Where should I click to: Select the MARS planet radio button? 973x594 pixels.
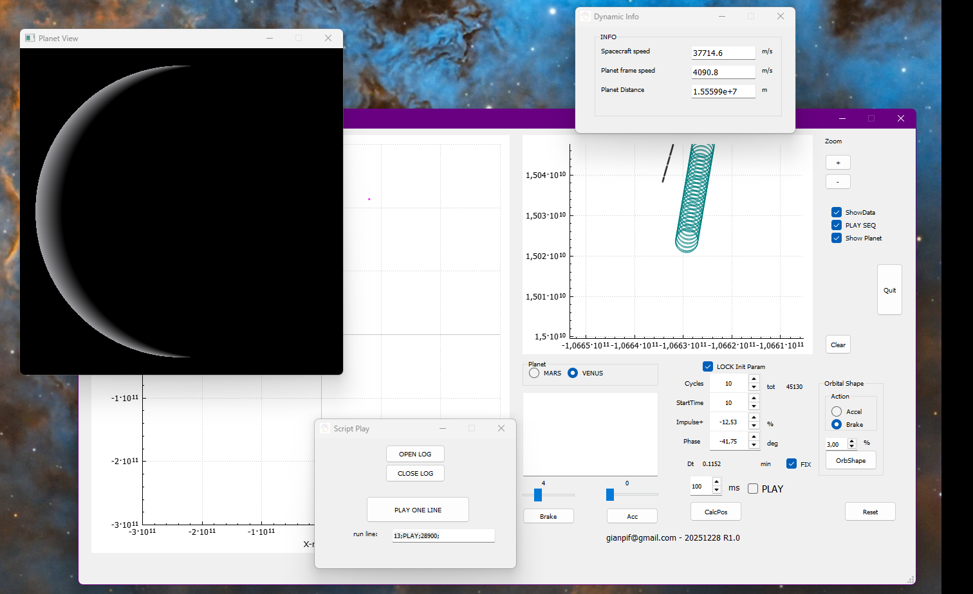point(534,373)
